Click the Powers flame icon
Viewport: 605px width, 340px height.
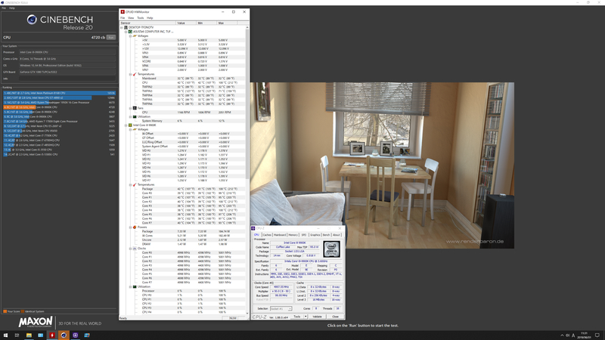pos(135,227)
